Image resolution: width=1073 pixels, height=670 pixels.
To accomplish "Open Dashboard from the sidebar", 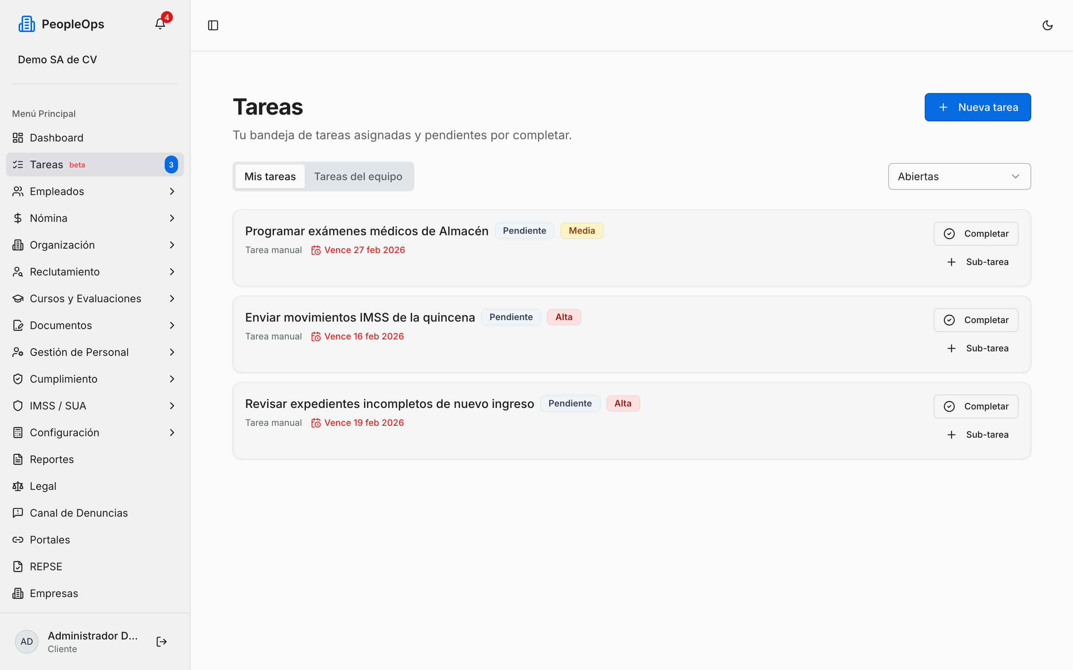I will click(x=95, y=138).
